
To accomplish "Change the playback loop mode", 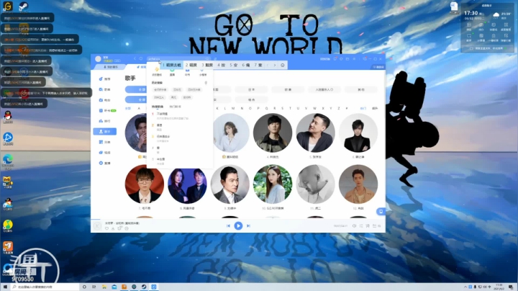I will pos(361,226).
